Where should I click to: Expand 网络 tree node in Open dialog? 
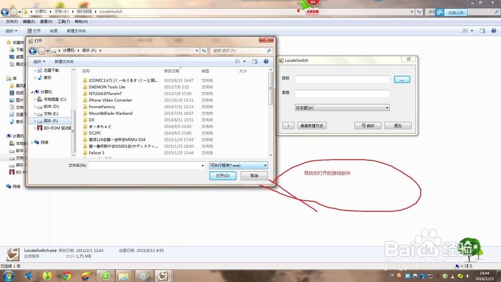32,142
